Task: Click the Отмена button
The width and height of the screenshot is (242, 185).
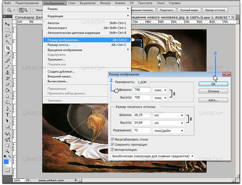Action: click(x=213, y=91)
